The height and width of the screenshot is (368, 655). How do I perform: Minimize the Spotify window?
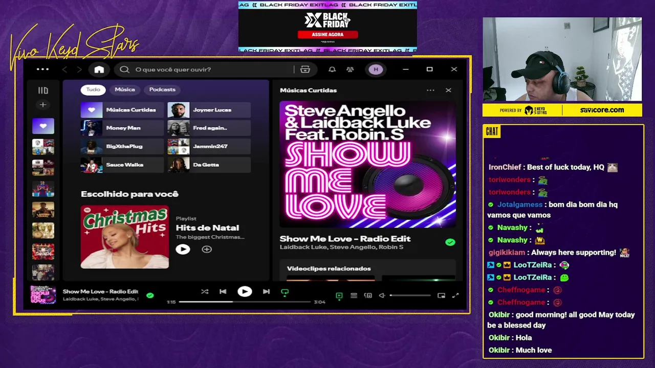tap(406, 70)
